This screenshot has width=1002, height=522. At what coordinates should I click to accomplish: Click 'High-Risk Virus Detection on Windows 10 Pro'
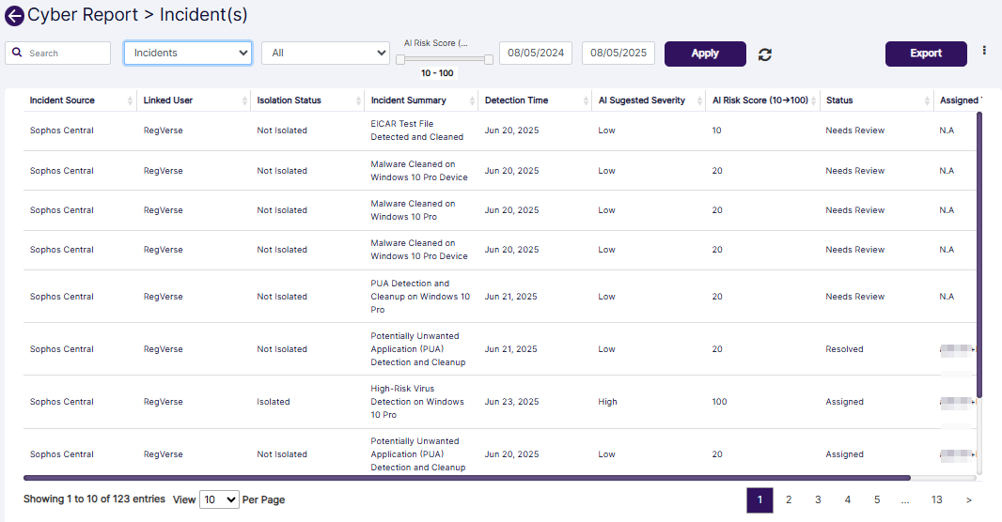[417, 402]
